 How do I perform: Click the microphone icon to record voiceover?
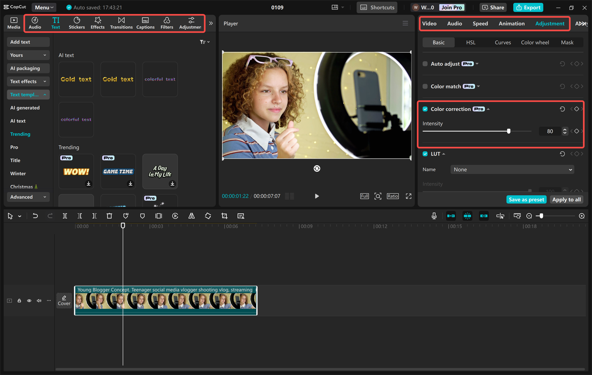click(434, 216)
